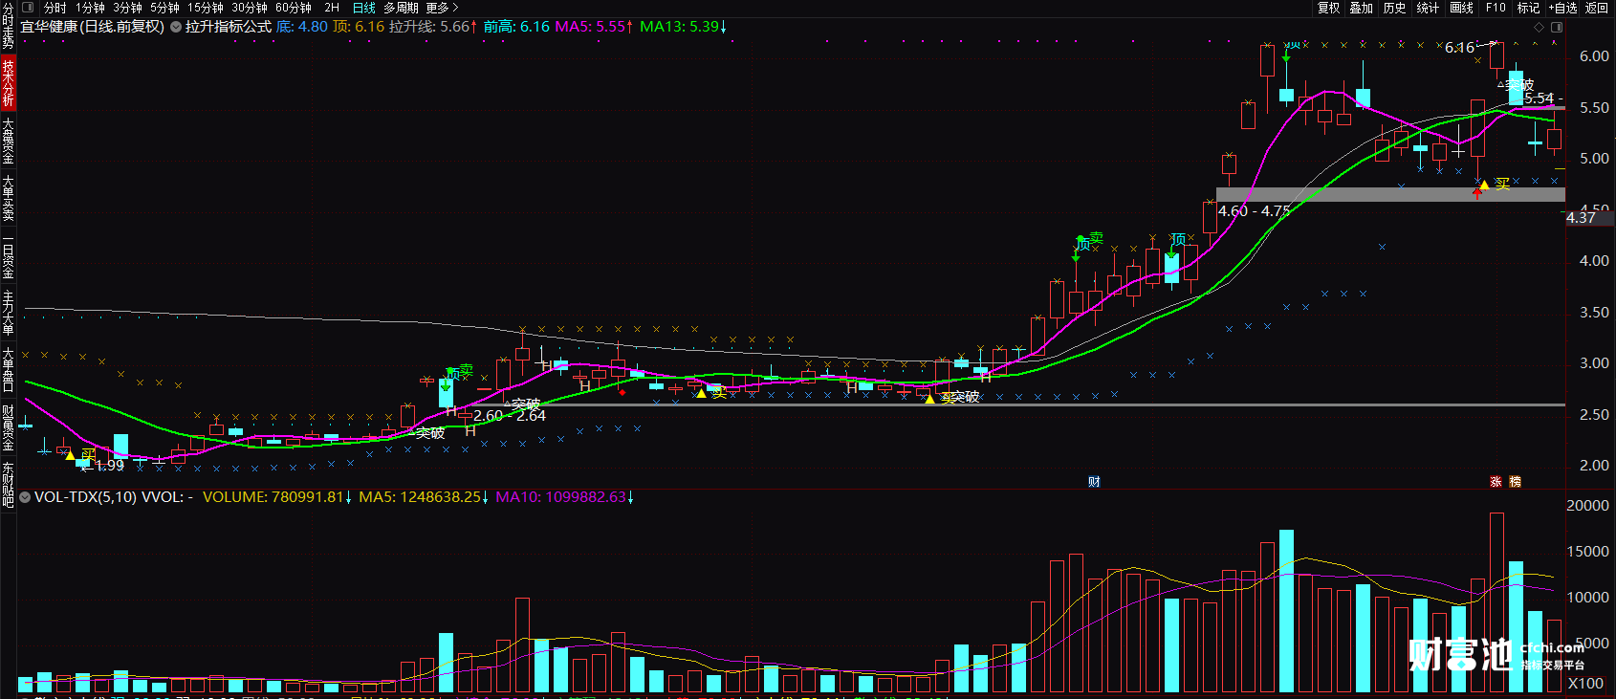Open 大盘资金 sidebar tab
This screenshot has height=699, width=1616.
click(x=8, y=141)
